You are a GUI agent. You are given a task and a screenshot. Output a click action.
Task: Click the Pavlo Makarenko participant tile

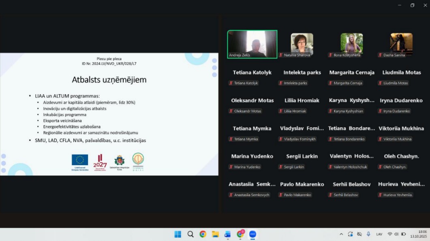[x=302, y=189]
